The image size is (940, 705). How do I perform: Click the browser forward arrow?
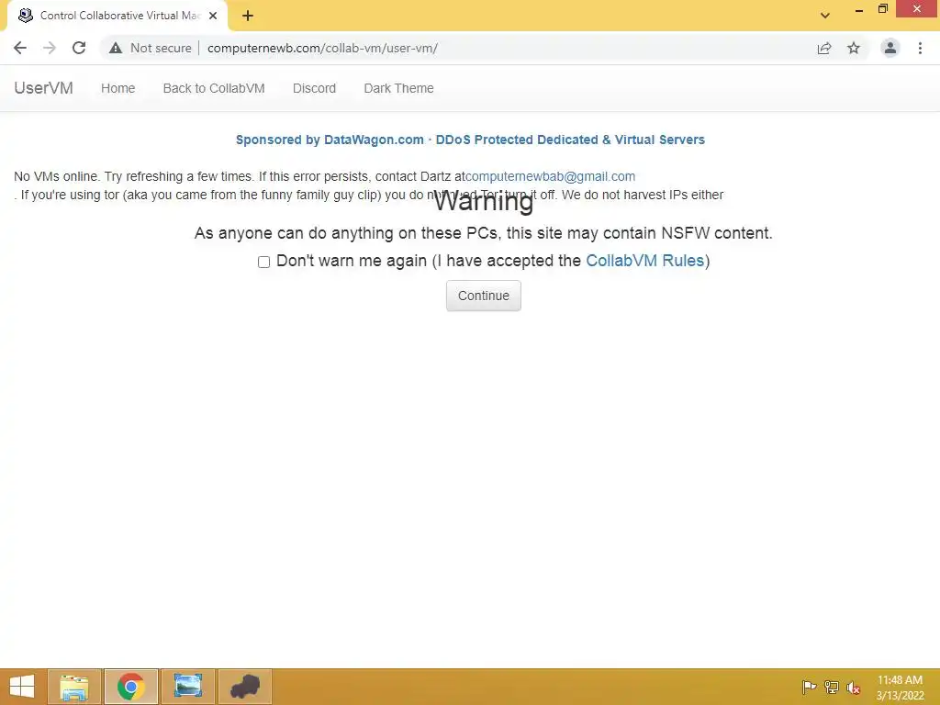tap(50, 48)
